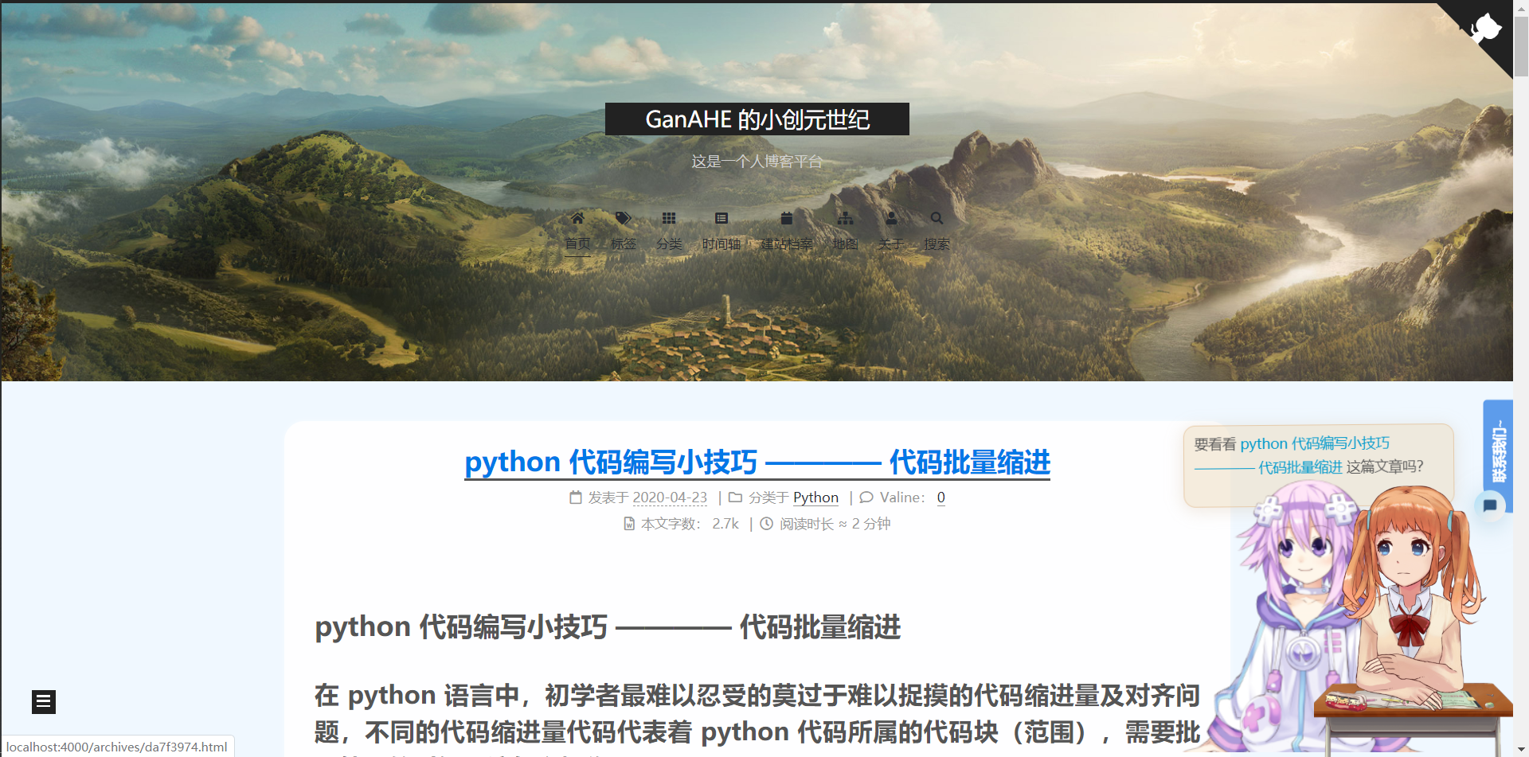Screen dimensions: 1529x757
Task: Open the 时间轴 menu item
Action: [721, 244]
